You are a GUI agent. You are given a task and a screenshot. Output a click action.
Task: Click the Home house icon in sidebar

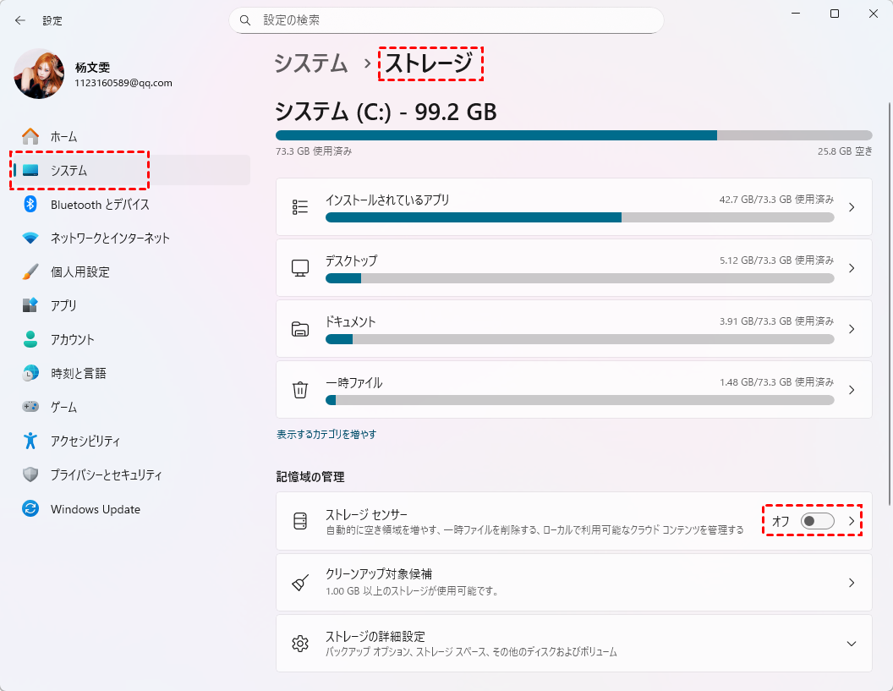click(x=30, y=136)
